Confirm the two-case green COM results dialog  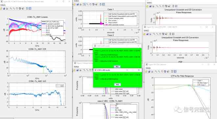click(x=117, y=66)
